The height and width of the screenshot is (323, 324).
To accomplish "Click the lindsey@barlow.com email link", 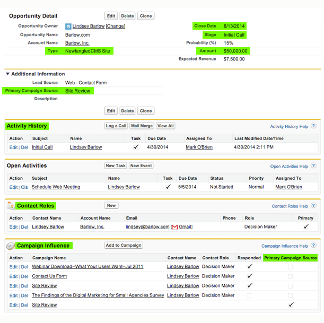I will point(147,227).
